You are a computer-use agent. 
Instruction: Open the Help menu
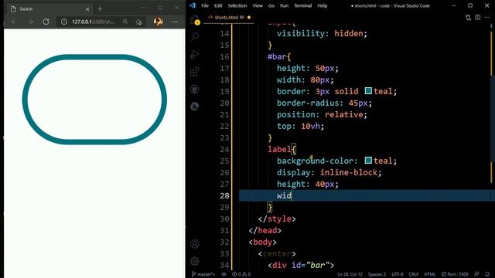(x=322, y=5)
